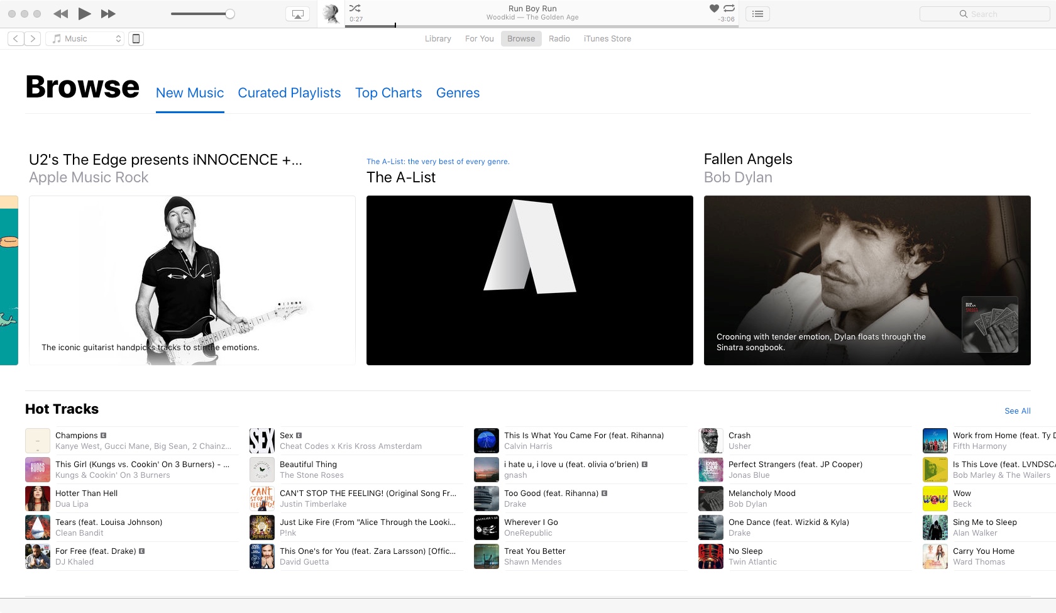
Task: Open the Genres section
Action: (x=458, y=93)
